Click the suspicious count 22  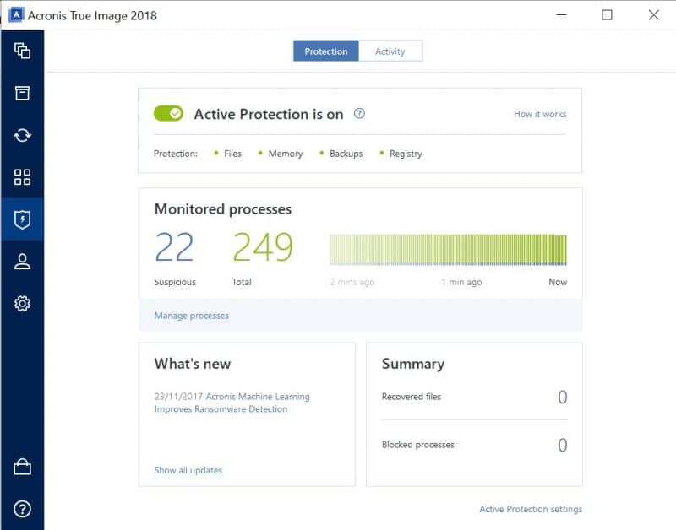174,246
